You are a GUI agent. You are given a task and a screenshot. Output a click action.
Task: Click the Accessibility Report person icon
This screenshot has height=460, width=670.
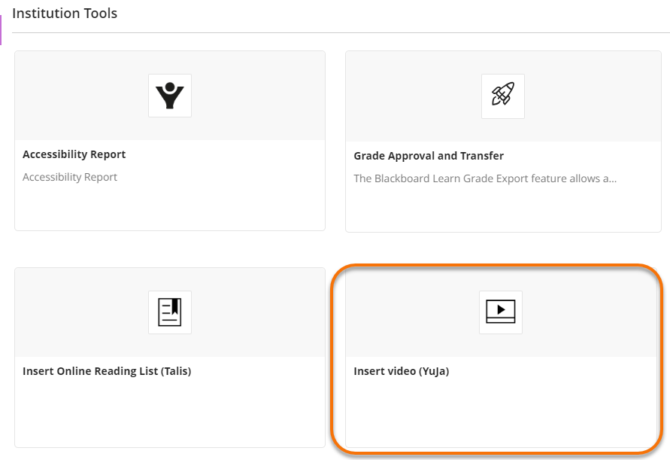click(170, 96)
